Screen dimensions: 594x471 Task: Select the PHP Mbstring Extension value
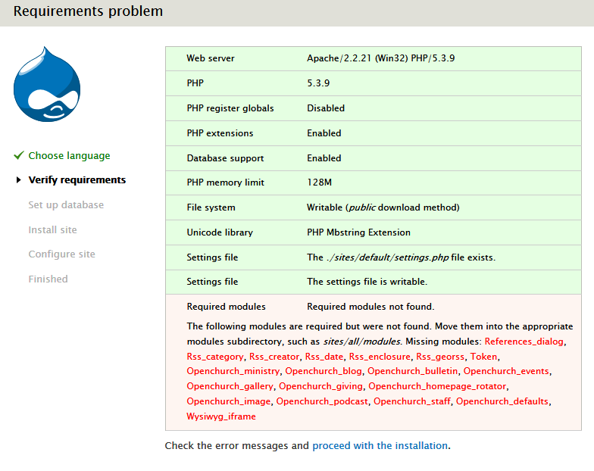pos(359,232)
